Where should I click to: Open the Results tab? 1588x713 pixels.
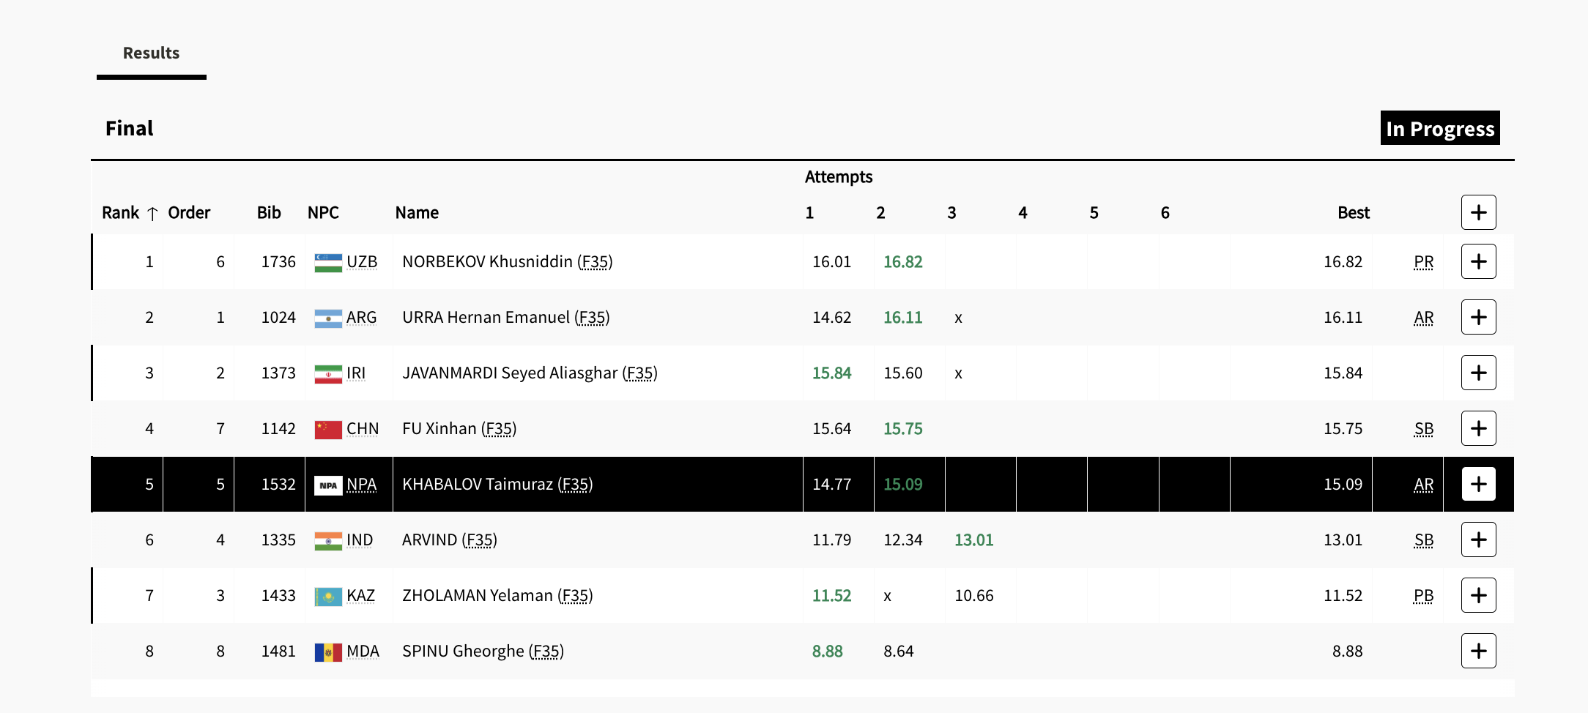pyautogui.click(x=151, y=53)
